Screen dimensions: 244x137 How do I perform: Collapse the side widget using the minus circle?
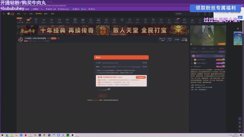[x=238, y=29]
